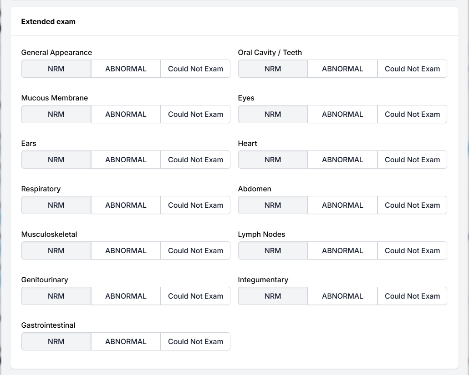The height and width of the screenshot is (375, 469).
Task: Set Oral Cavity / Teeth to NRM
Action: [273, 69]
